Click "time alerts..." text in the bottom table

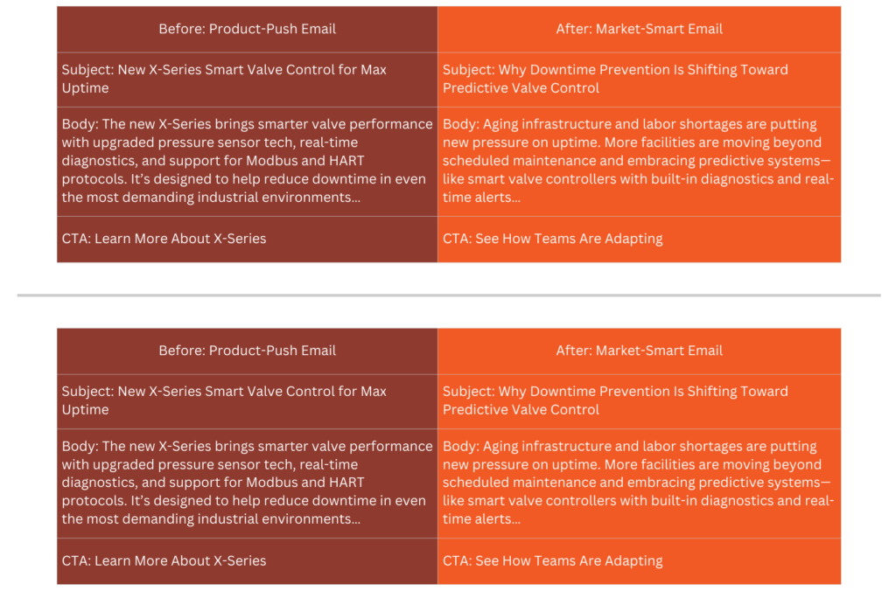(x=481, y=519)
